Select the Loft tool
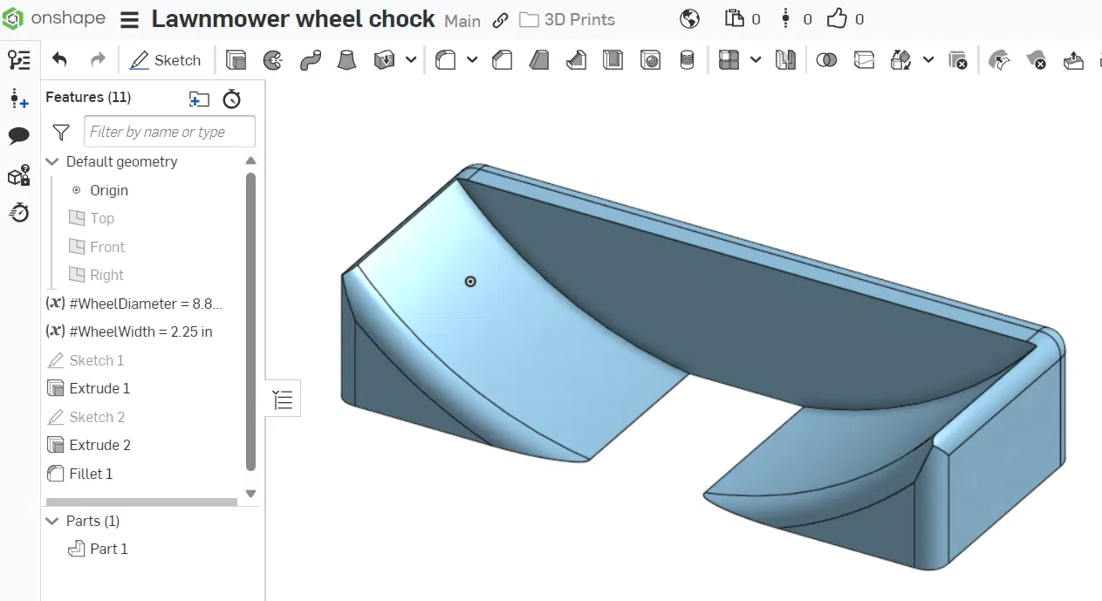Viewport: 1102px width, 601px height. 347,60
